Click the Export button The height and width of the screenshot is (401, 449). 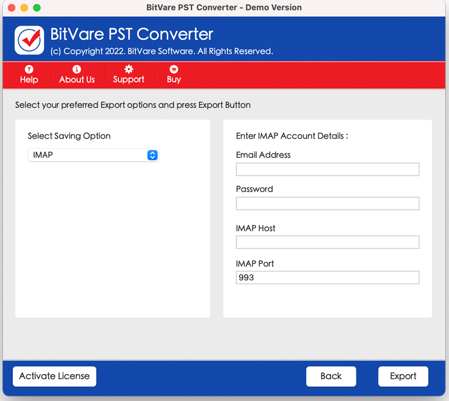403,376
